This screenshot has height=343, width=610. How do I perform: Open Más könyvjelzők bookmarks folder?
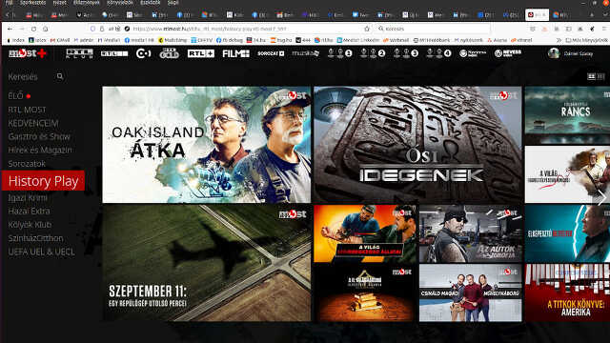click(587, 40)
